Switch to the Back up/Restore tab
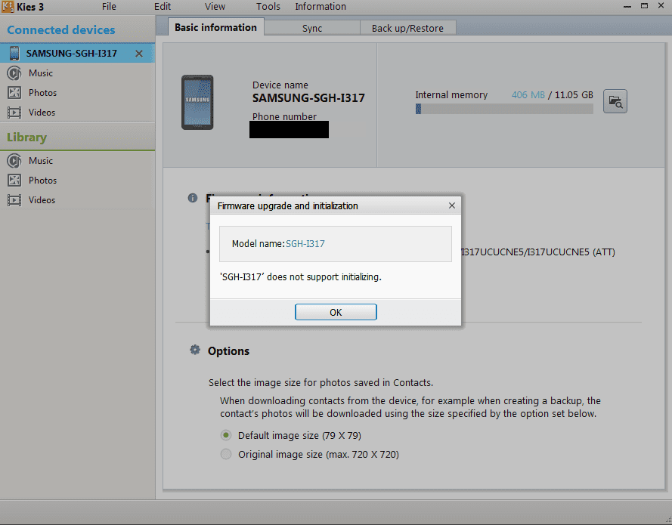The height and width of the screenshot is (525, 672). pyautogui.click(x=407, y=28)
